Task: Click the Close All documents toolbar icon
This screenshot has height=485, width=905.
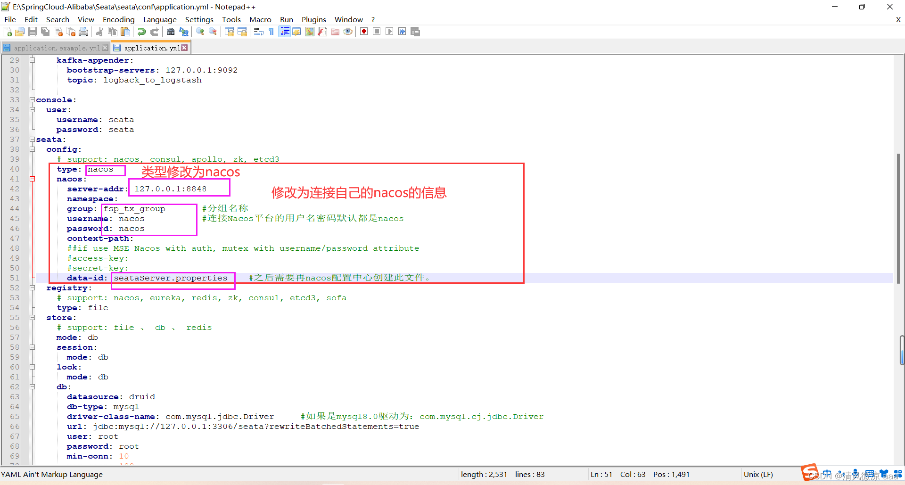Action: (71, 32)
